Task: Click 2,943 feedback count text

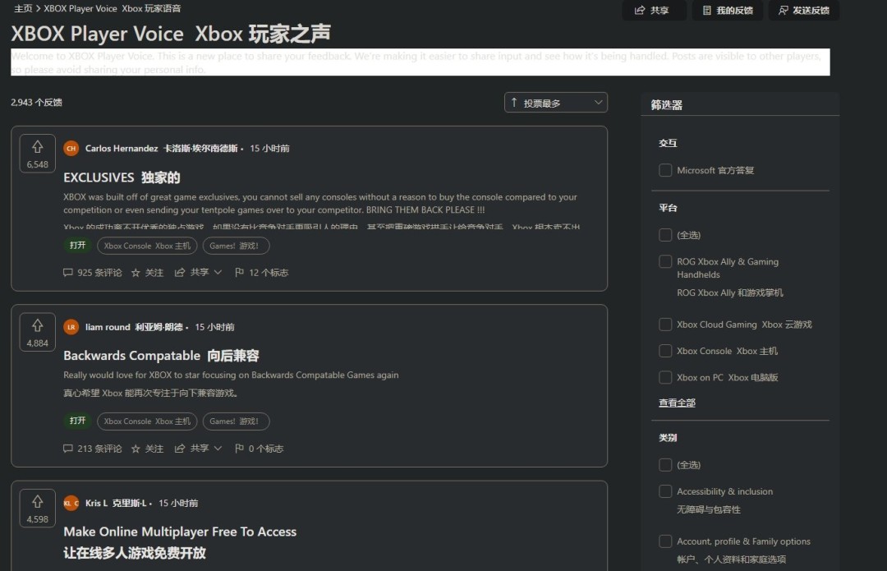Action: (x=36, y=103)
